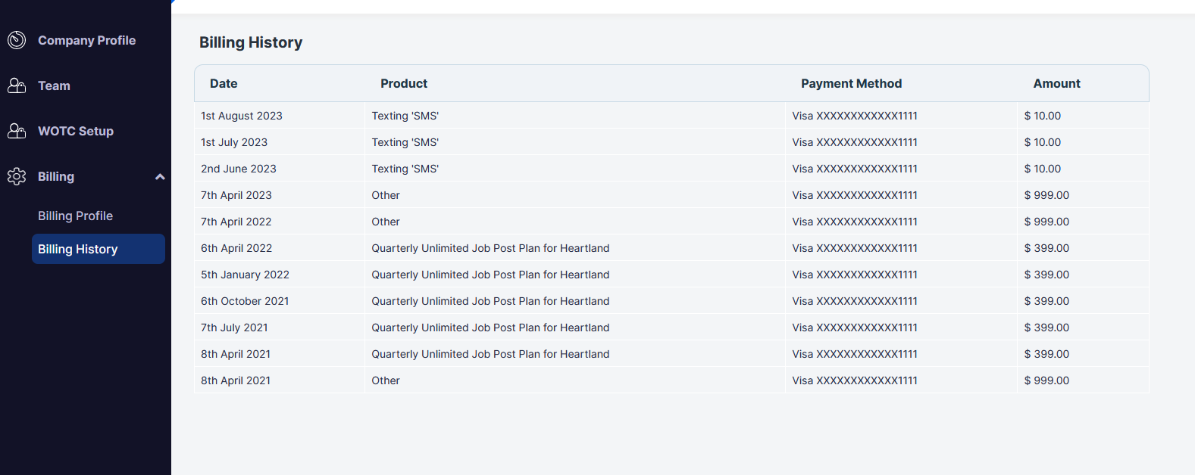Click the Team people icon
Screen dimensions: 1195x475
tap(17, 85)
